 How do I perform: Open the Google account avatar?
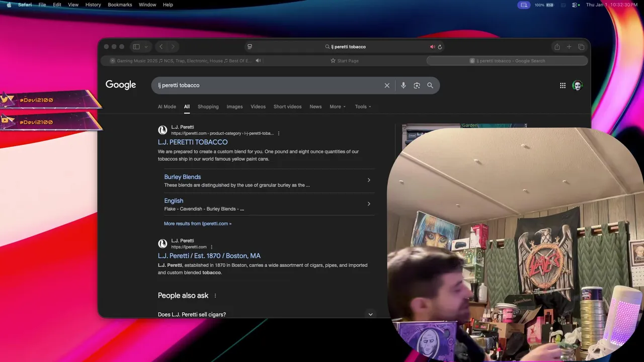(x=578, y=85)
